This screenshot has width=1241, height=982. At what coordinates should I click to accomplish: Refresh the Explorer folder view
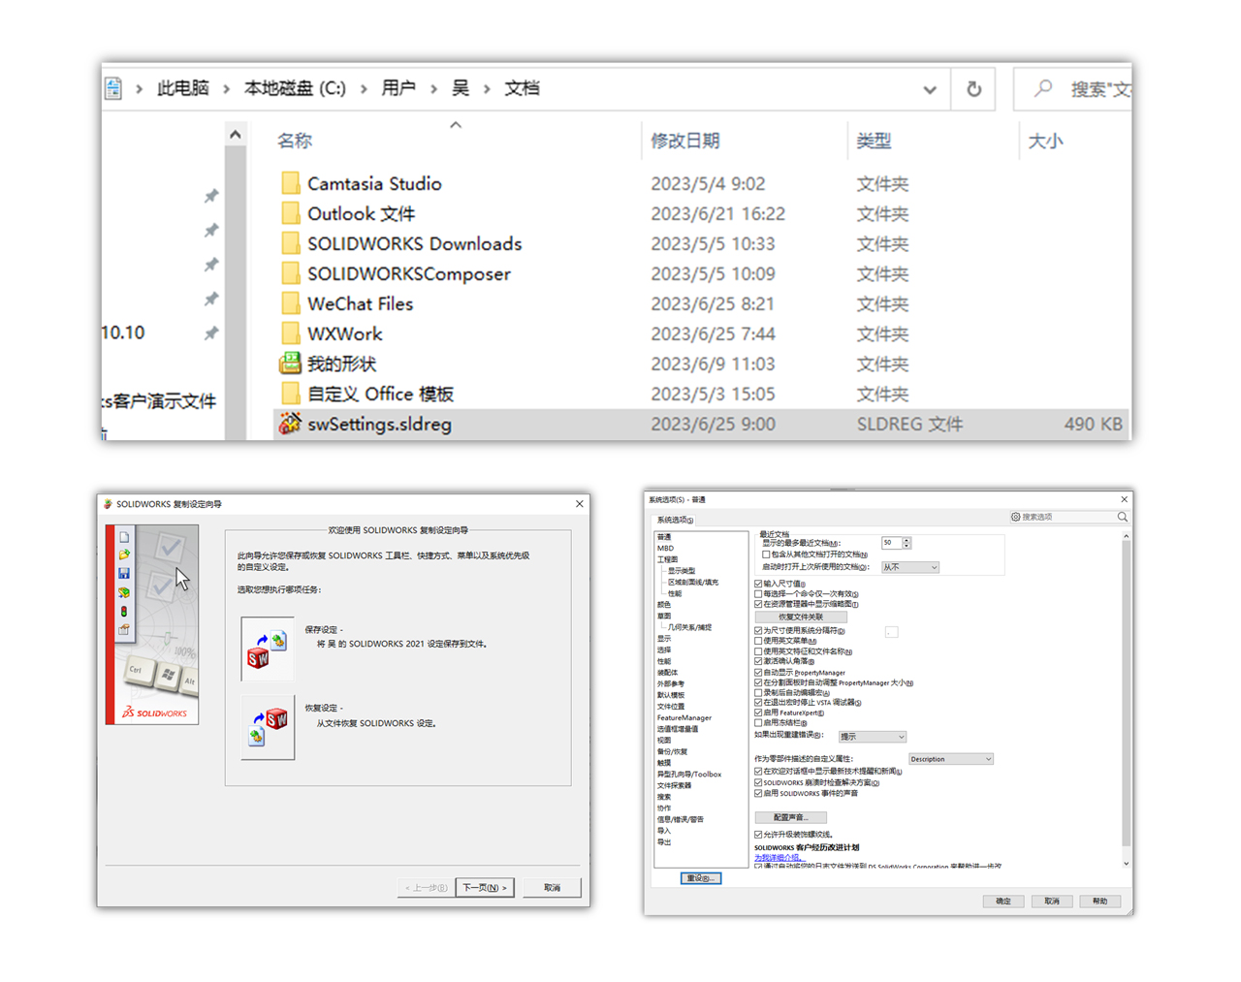pos(973,89)
